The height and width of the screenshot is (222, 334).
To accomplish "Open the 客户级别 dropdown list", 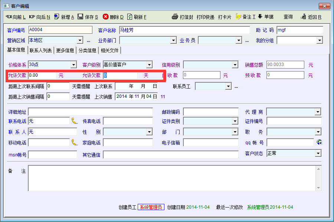I will pos(149,65).
